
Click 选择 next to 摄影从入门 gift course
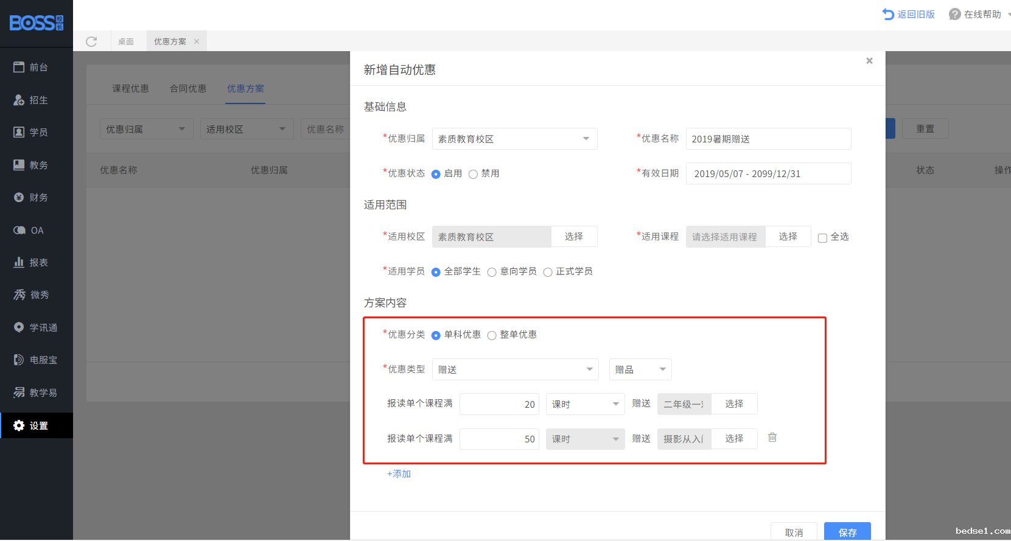(735, 439)
